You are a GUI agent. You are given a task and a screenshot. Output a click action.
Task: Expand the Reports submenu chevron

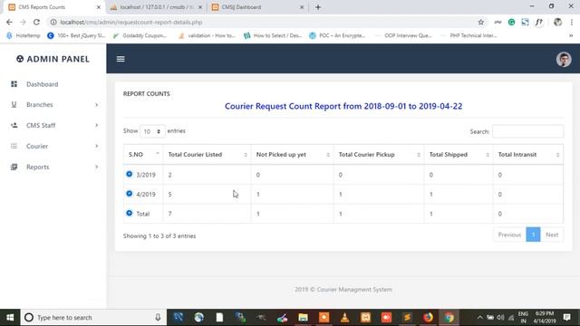[x=97, y=167]
